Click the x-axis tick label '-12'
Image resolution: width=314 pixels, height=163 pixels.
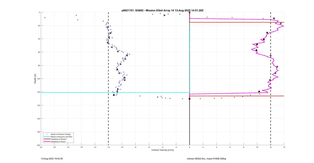pos(108,147)
